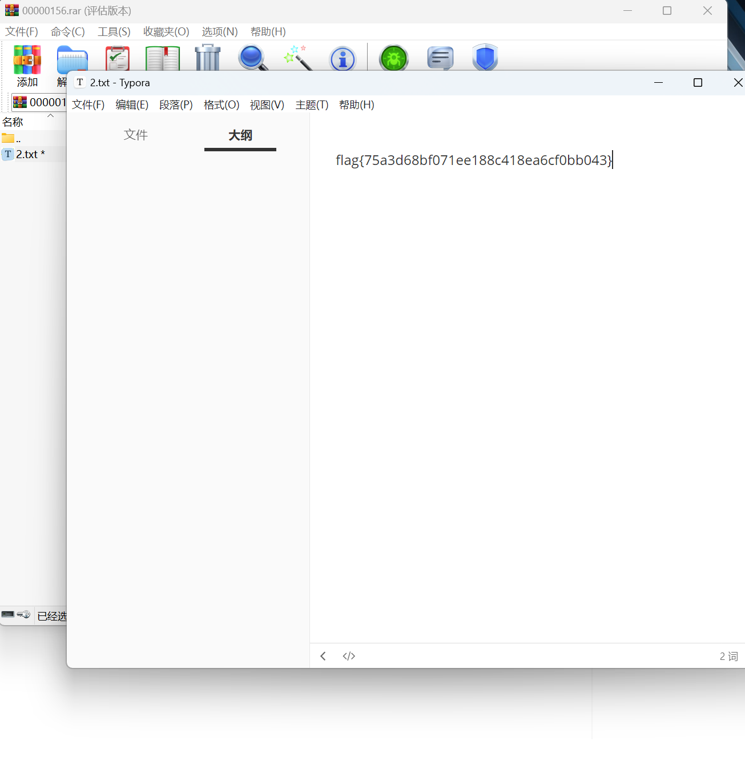Open Typora 主题(T) menu
This screenshot has width=745, height=757.
coord(312,105)
